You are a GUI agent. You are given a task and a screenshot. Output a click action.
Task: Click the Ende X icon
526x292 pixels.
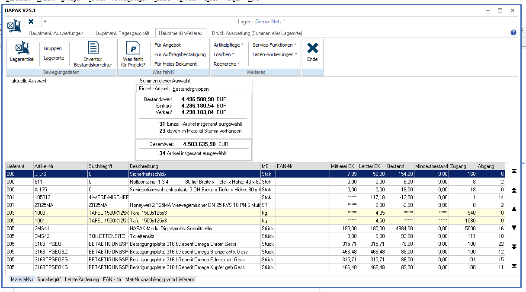click(312, 48)
